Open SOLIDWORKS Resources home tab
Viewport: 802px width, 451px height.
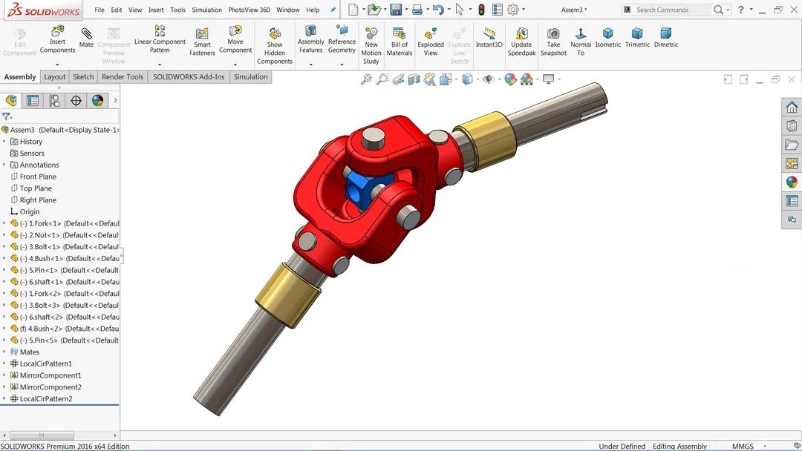(792, 107)
